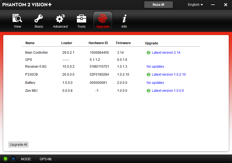Click Zen IMU loader 0.0.0.8
232x163 pixels.
point(68,91)
